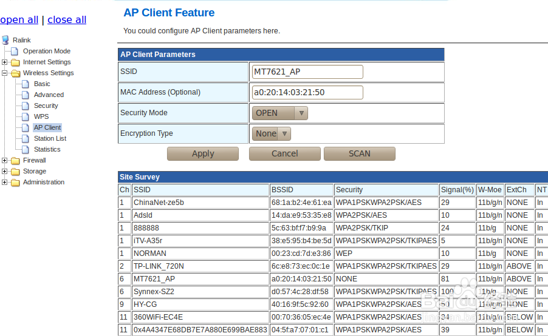Click the WPS page icon
The width and height of the screenshot is (548, 336).
[x=25, y=116]
